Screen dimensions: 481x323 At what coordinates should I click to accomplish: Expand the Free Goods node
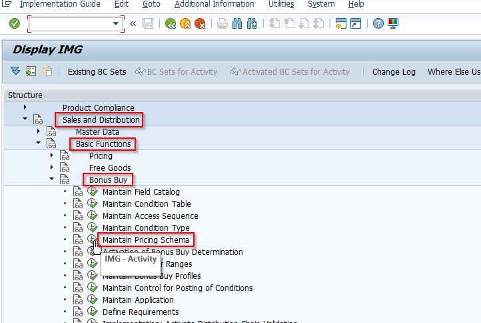(51, 168)
